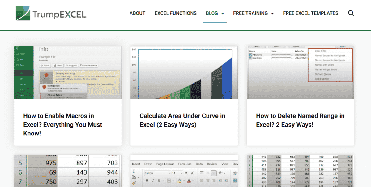371x187 pixels.
Task: Click the Copy icon below the scissors
Action: (x=134, y=177)
